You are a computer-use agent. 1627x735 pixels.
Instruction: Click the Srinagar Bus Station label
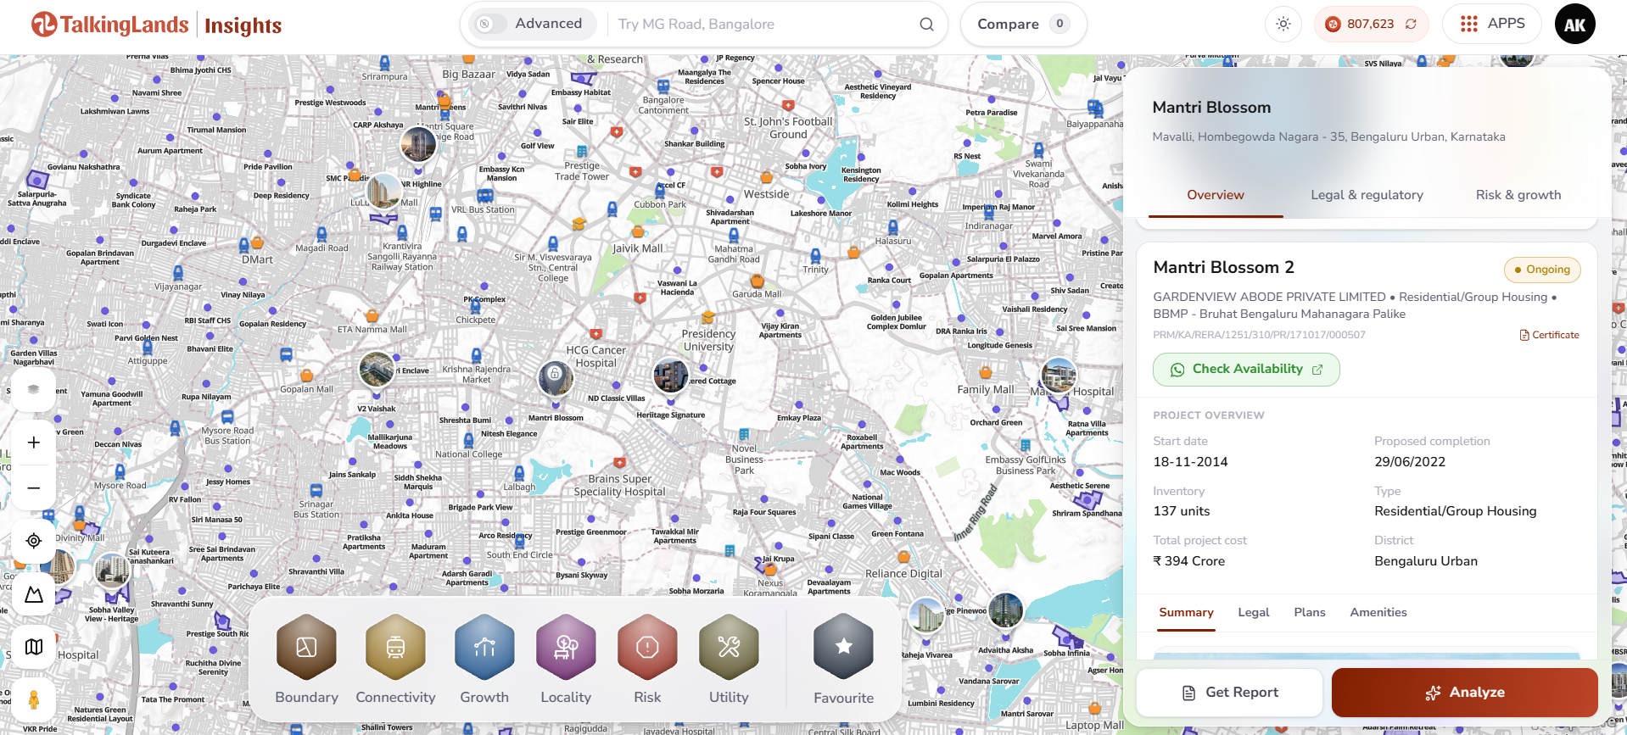(x=316, y=509)
